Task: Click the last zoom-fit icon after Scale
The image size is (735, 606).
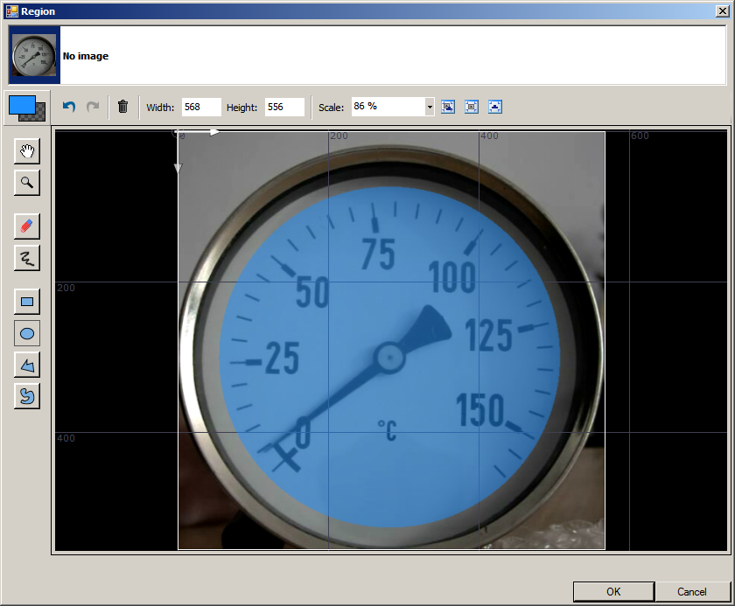Action: [495, 107]
